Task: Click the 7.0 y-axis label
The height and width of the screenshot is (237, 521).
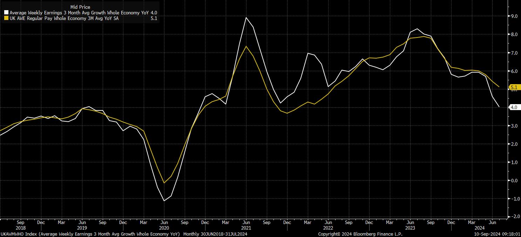Action: [514, 53]
